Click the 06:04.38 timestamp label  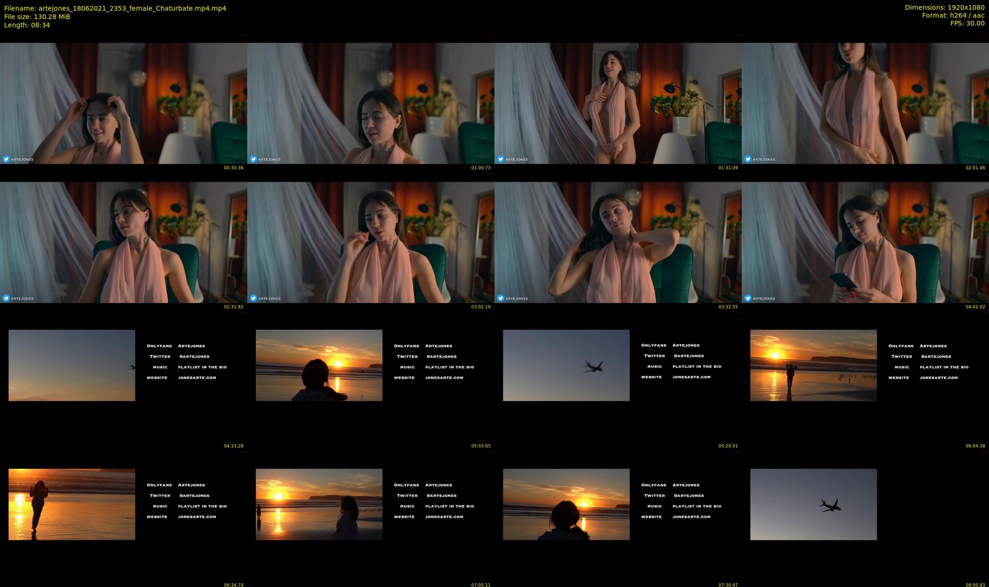coord(975,446)
